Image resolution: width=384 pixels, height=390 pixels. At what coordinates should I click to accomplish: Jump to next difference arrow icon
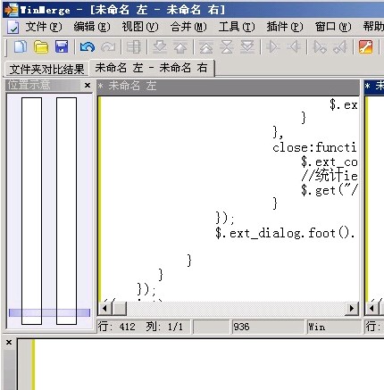click(x=160, y=47)
